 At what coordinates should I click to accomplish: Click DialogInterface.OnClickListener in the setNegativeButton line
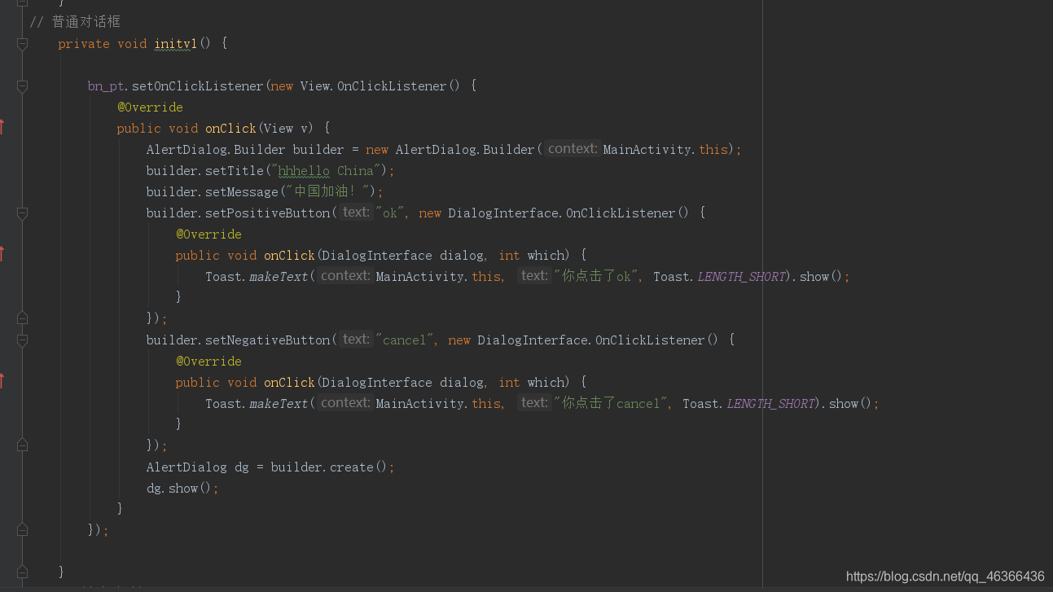click(591, 340)
